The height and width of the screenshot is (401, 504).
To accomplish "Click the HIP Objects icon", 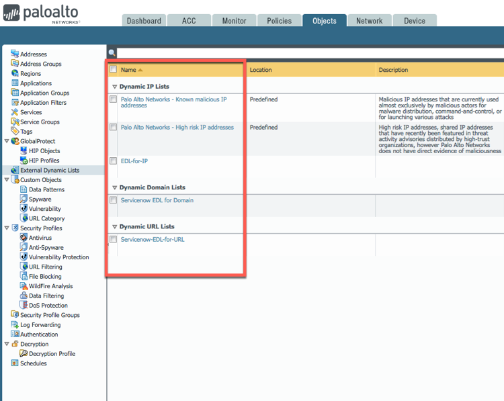I will point(24,150).
